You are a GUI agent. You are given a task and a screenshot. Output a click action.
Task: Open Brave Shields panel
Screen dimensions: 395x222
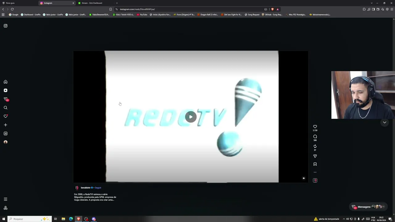click(x=272, y=9)
